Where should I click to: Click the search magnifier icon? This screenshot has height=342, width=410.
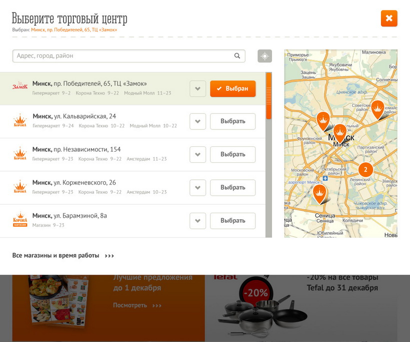point(237,56)
